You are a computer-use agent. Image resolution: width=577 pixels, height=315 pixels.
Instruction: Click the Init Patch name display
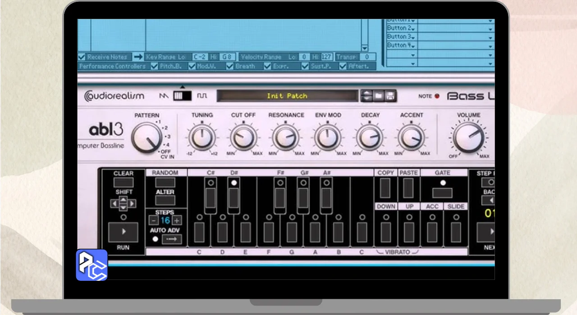point(287,96)
